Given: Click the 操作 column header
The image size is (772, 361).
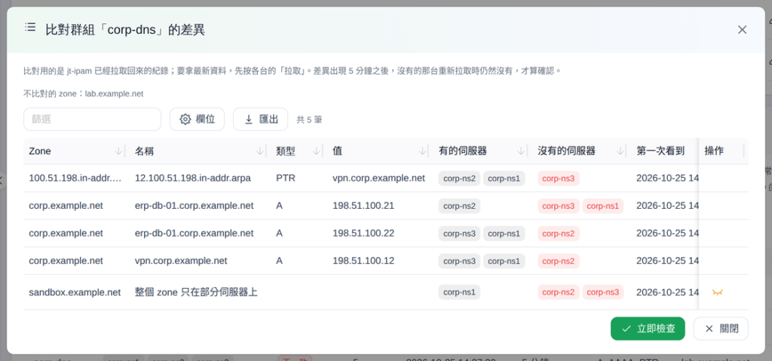Looking at the screenshot, I should [714, 151].
